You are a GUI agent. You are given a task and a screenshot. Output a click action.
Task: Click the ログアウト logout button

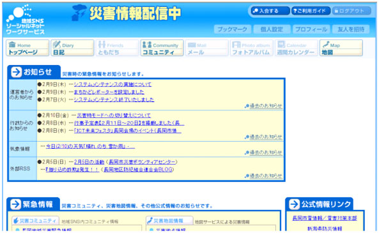(352, 11)
